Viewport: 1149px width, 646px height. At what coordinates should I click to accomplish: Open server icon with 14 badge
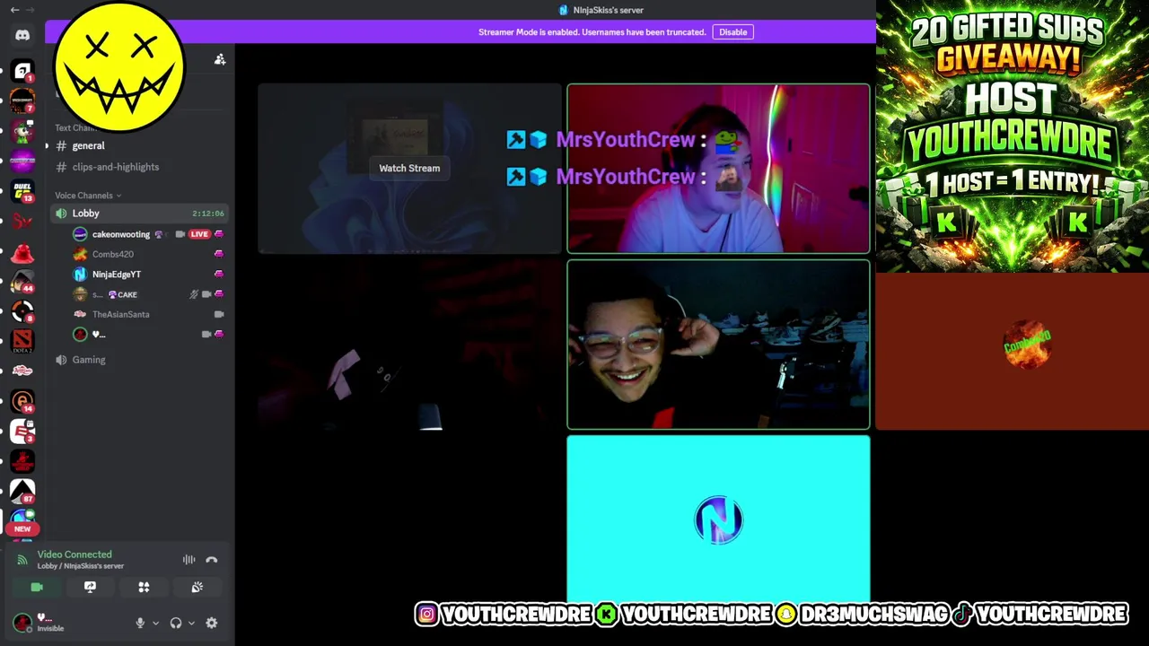(x=22, y=401)
